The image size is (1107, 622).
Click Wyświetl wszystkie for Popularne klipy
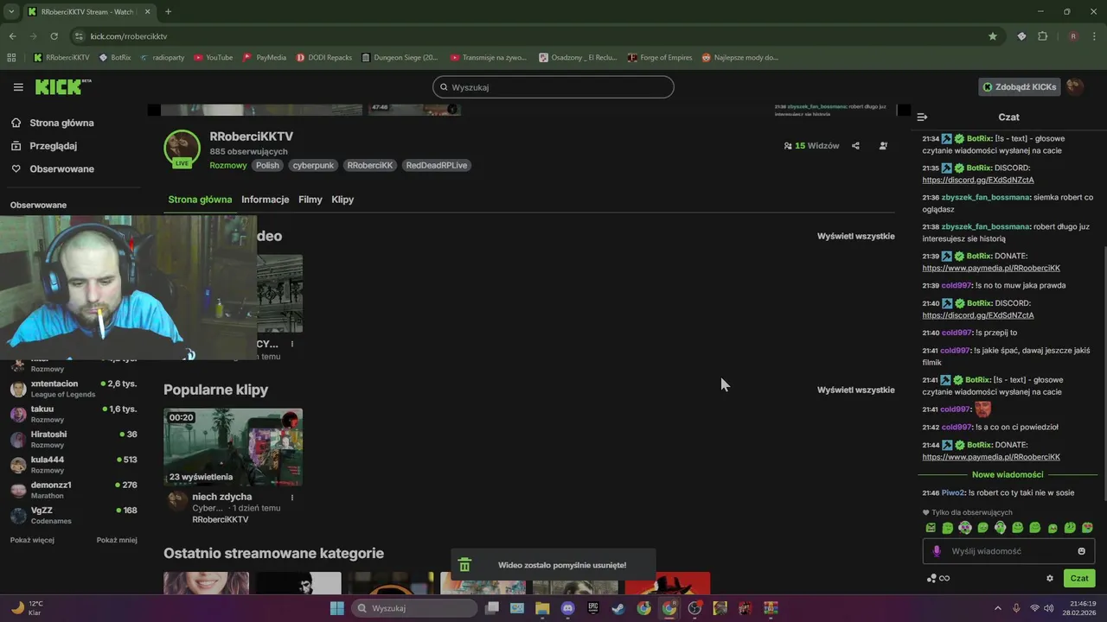(856, 390)
